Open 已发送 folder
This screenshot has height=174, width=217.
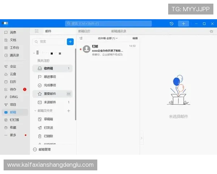pos(52,128)
